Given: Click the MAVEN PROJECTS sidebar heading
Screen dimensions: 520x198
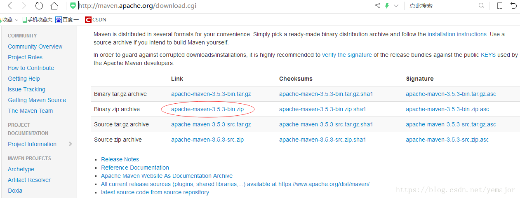Looking at the screenshot, I should click(x=29, y=158).
